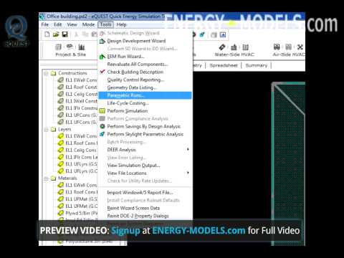The image size is (344, 258).
Task: Select Import Window4/5 Report File
Action: point(145,192)
